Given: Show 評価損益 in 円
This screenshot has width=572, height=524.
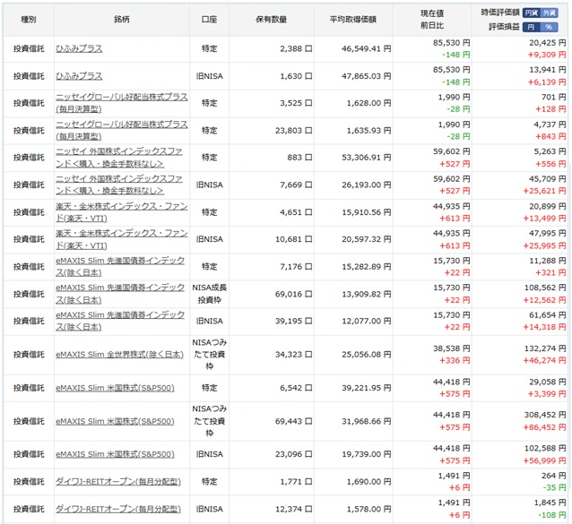Looking at the screenshot, I should pyautogui.click(x=531, y=27).
